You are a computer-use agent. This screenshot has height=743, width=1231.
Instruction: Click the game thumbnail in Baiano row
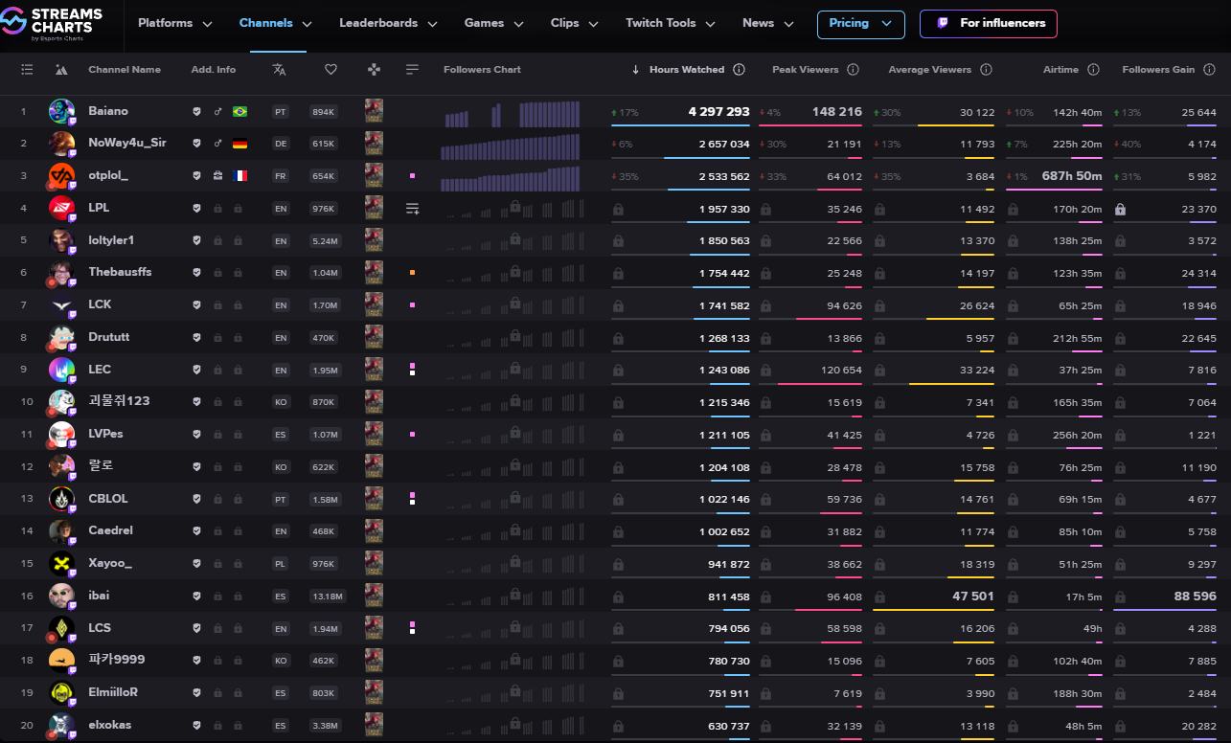coord(374,111)
